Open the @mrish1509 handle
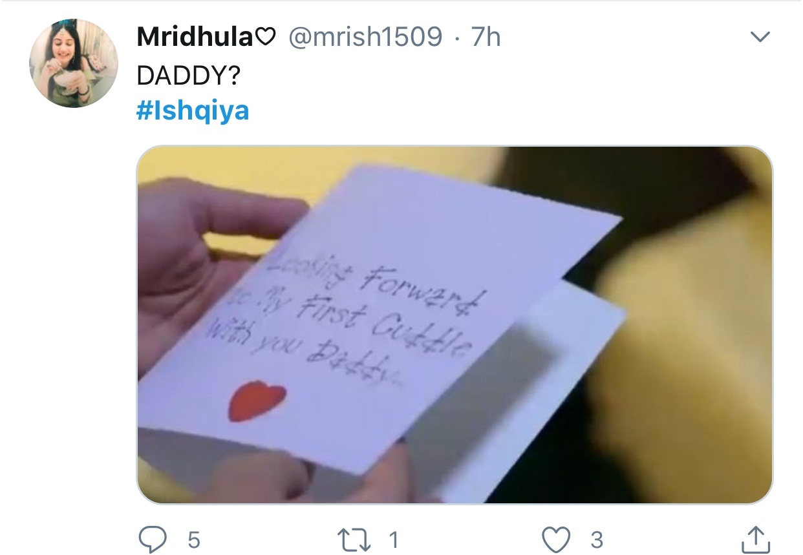This screenshot has height=555, width=803. 365,37
